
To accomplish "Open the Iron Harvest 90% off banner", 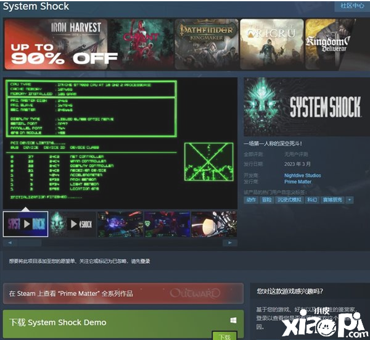I will [56, 44].
